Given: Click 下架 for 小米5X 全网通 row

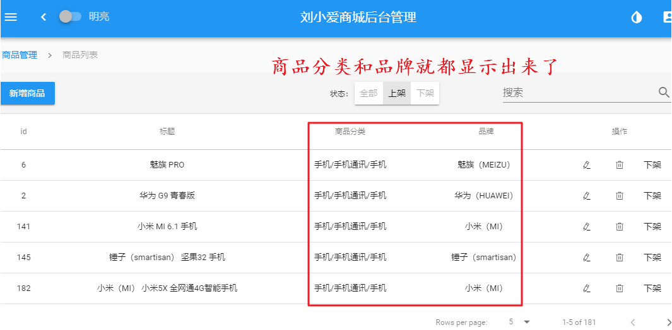Looking at the screenshot, I should point(652,288).
